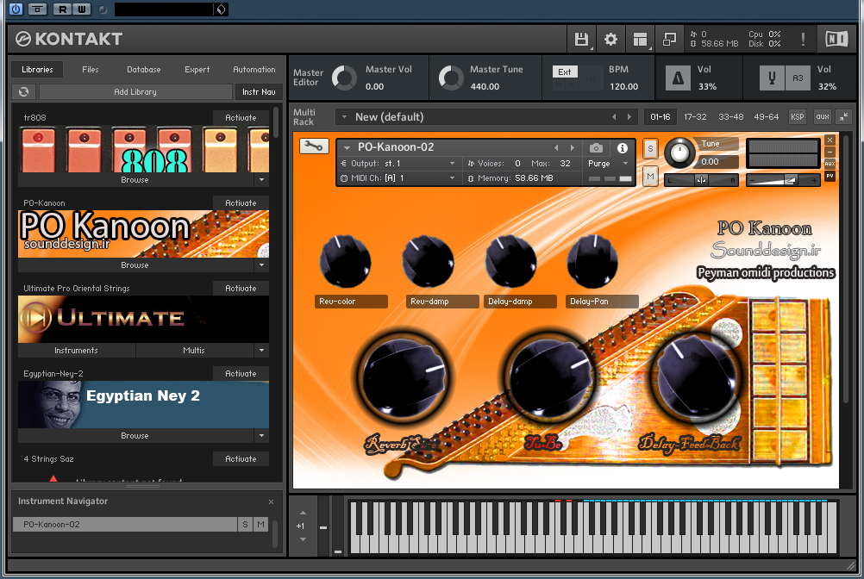The height and width of the screenshot is (579, 864).
Task: Go to previous multi rack preset
Action: 614,116
